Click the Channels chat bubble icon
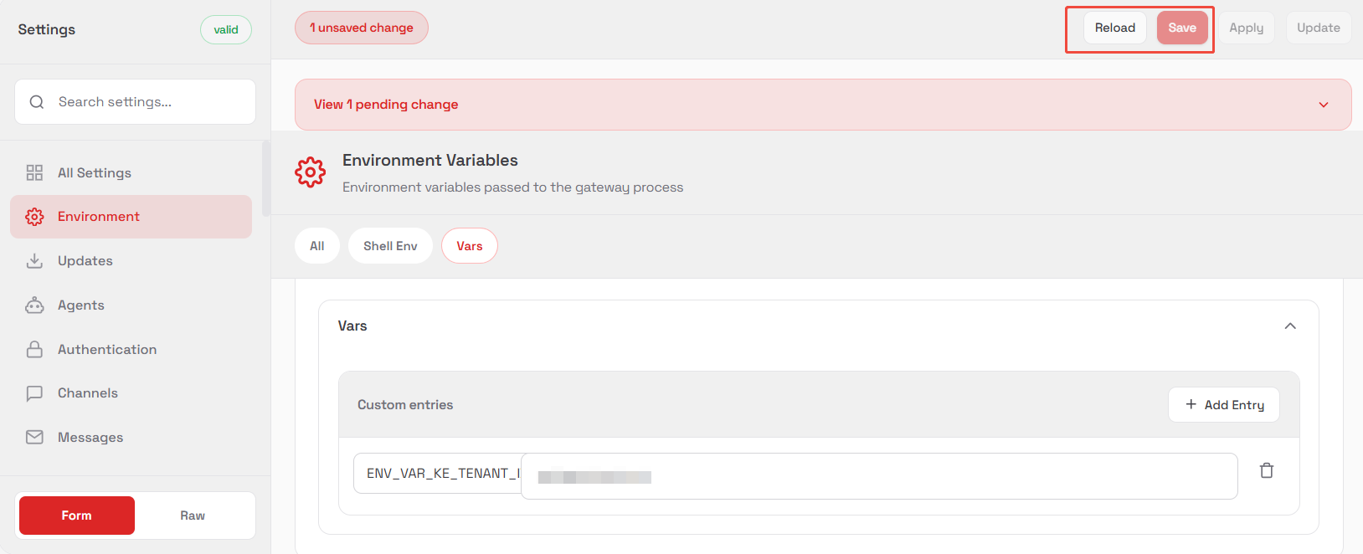This screenshot has height=554, width=1363. [x=34, y=393]
